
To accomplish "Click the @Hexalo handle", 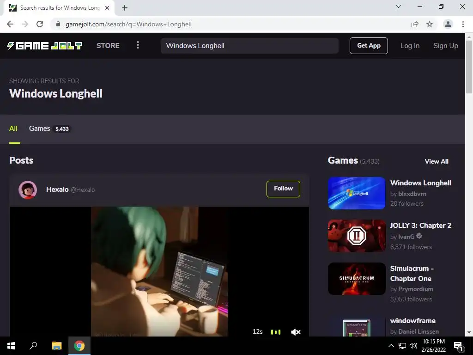I will pos(83,190).
